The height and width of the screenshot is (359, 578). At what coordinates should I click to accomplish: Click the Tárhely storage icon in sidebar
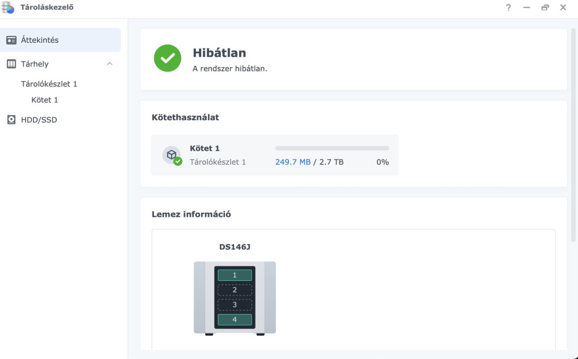11,64
